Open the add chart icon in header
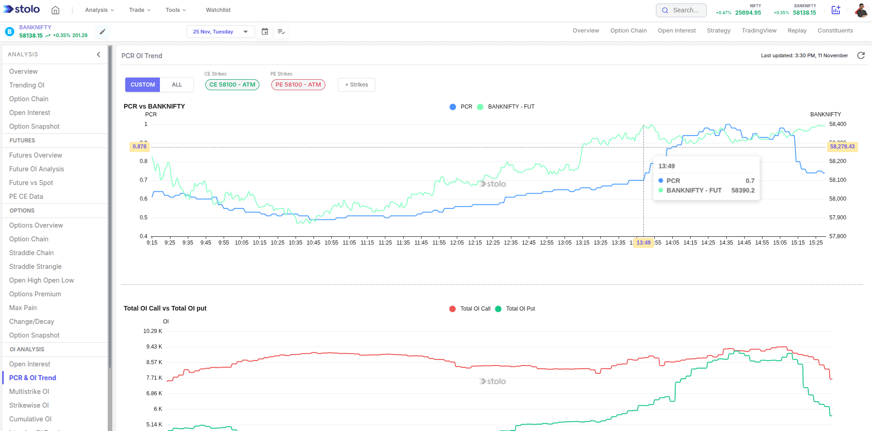This screenshot has height=431, width=872. click(x=836, y=10)
